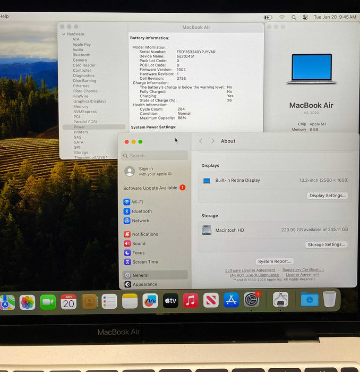Select Power in System Information sidebar
This screenshot has width=360, height=372.
(94, 127)
